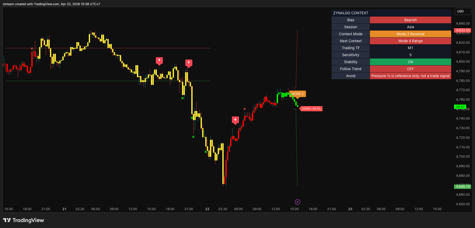Click the Avoid row label
The width and height of the screenshot is (475, 228).
click(x=351, y=76)
